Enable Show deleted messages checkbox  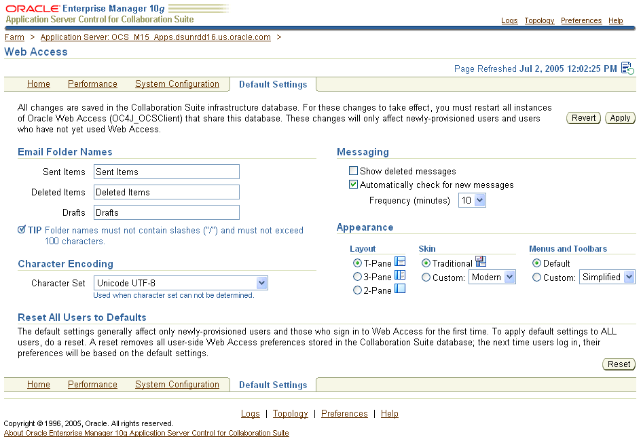coord(353,172)
